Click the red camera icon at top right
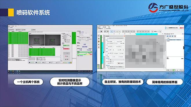 click(181, 28)
